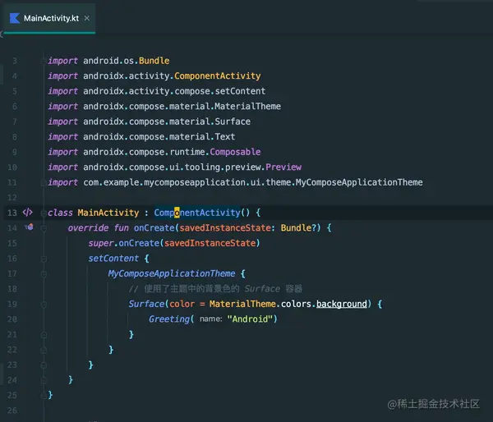The width and height of the screenshot is (493, 422).
Task: Click the Preview import on line 10
Action: point(283,167)
